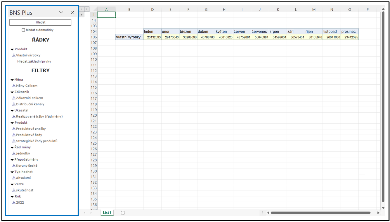The width and height of the screenshot is (390, 222).
Task: Click the hierarchy icon beside Produktové značky
Action: point(14,129)
